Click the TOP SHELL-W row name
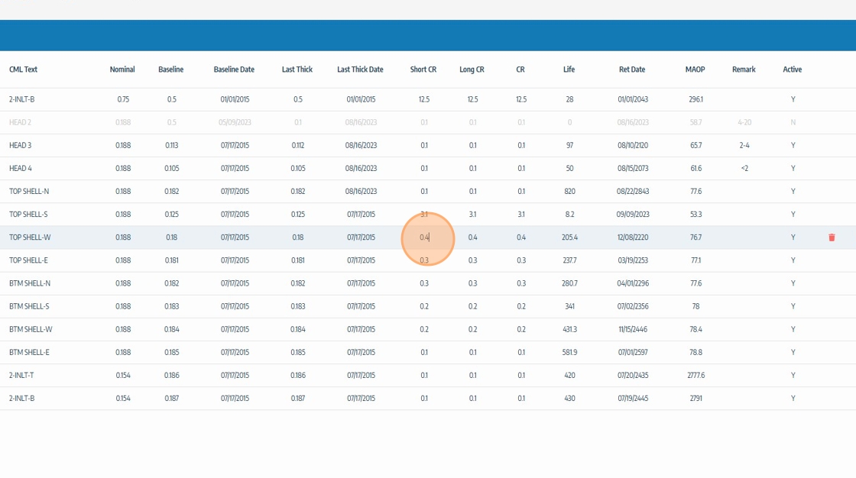Image resolution: width=856 pixels, height=478 pixels. [30, 237]
